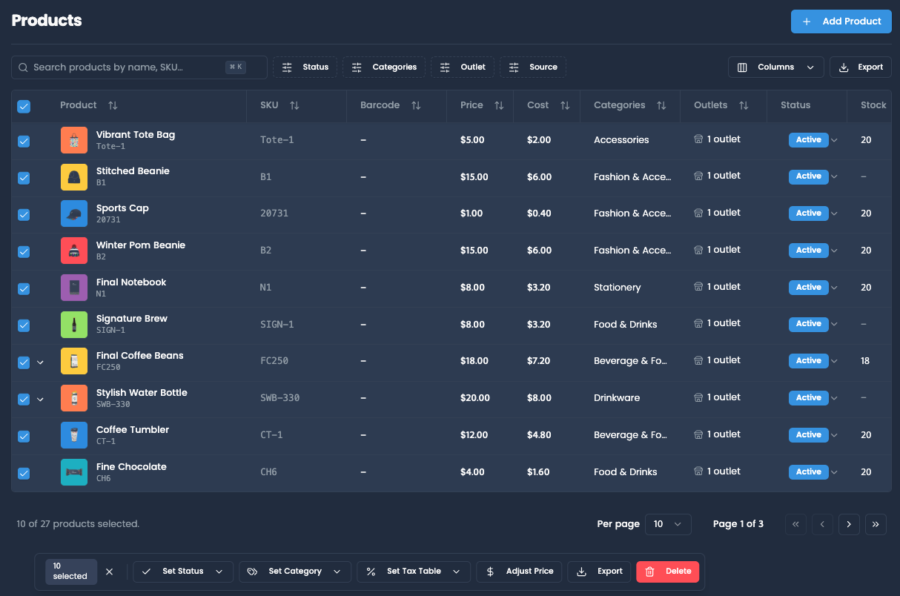Expand Stylish Water Bottle row variants chevron
The image size is (900, 596).
pyautogui.click(x=41, y=400)
